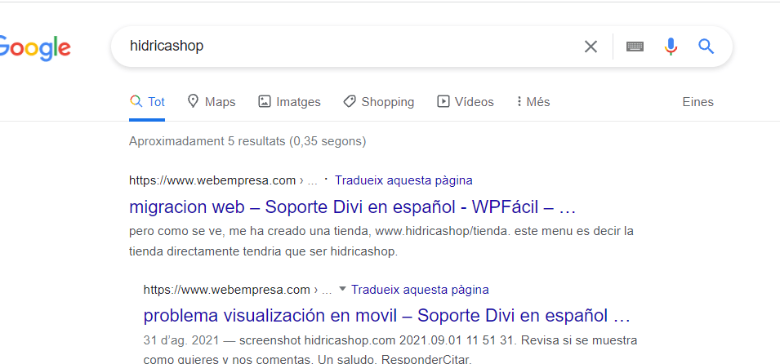780x364 pixels.
Task: Clear the search box with X icon
Action: coord(591,47)
